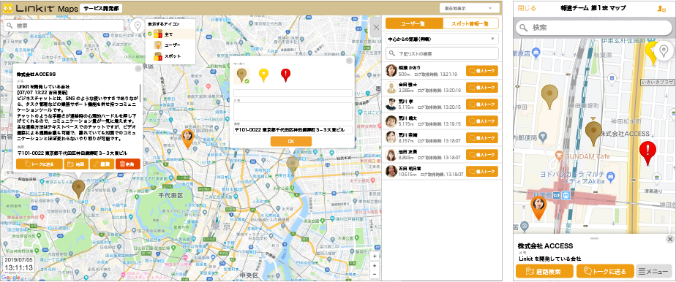Choose the red exclamation pin marker
This screenshot has height=282, width=676.
pos(285,75)
